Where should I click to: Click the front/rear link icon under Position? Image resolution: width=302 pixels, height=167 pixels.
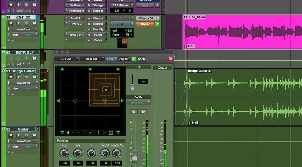point(71,158)
